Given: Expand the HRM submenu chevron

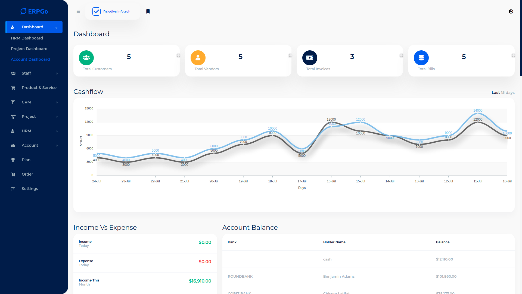Looking at the screenshot, I should [x=57, y=131].
